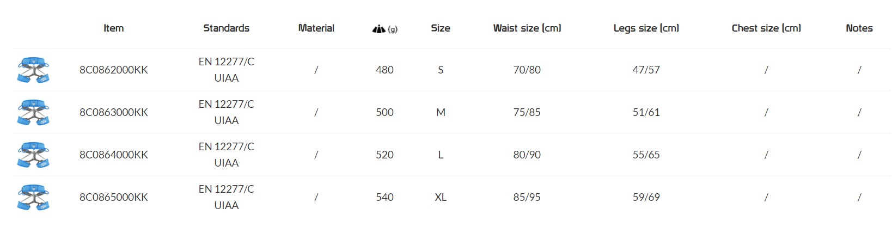
Task: Select item code 8C0863000KK
Action: 113,113
